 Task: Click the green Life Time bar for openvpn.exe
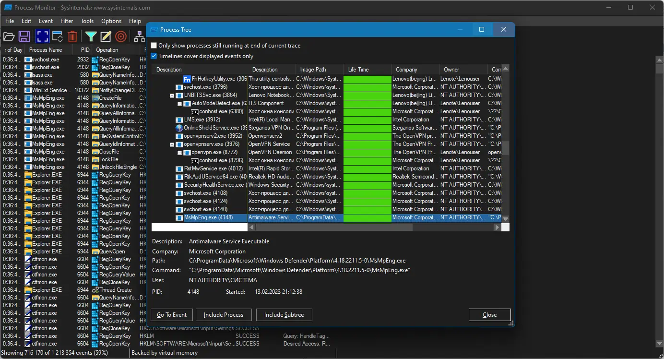click(x=368, y=152)
